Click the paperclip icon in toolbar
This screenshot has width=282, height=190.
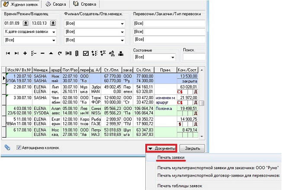(77, 53)
